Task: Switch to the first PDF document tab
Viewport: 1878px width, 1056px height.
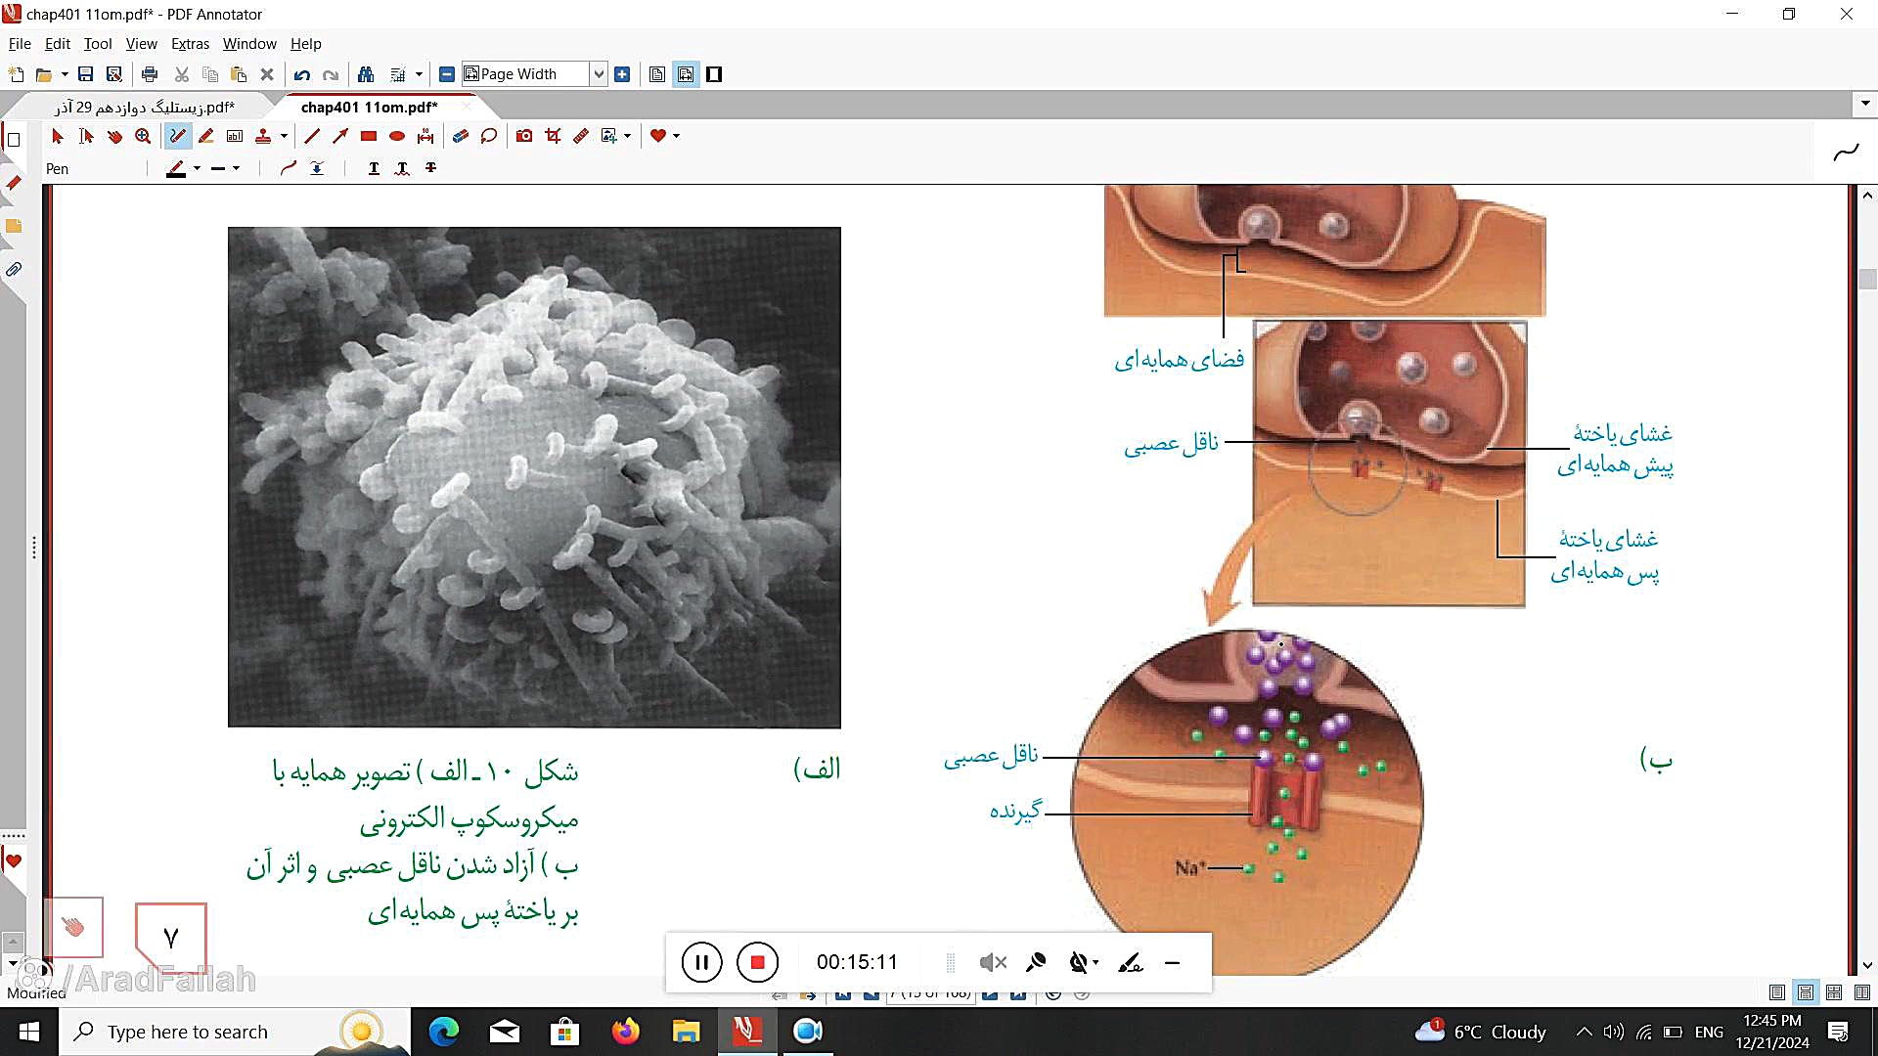Action: coord(145,107)
